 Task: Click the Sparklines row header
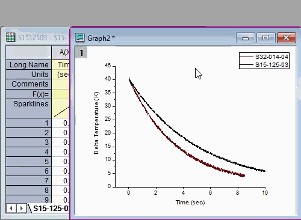(28, 108)
